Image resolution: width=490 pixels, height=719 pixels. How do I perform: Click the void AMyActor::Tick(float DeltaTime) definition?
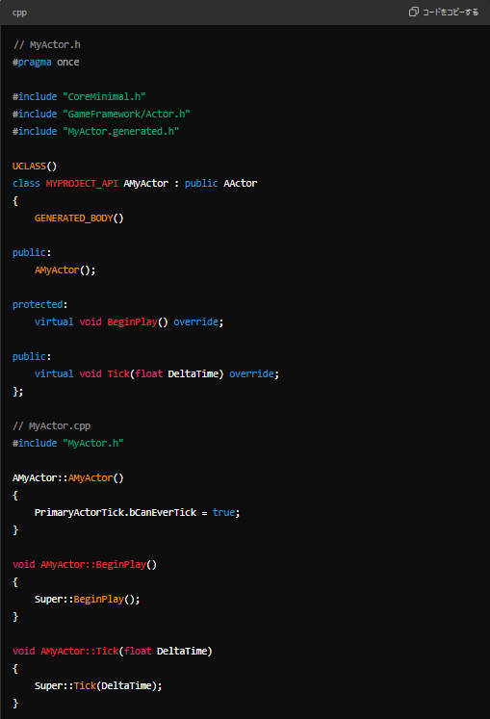[x=113, y=651]
